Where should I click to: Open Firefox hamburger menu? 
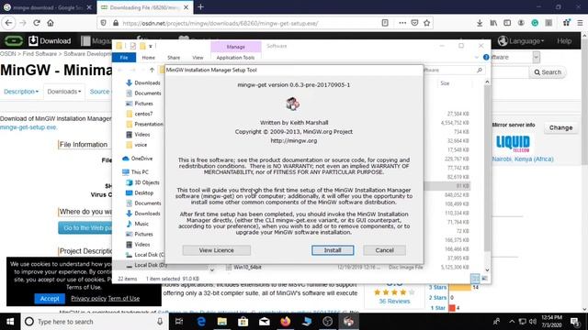click(x=580, y=23)
